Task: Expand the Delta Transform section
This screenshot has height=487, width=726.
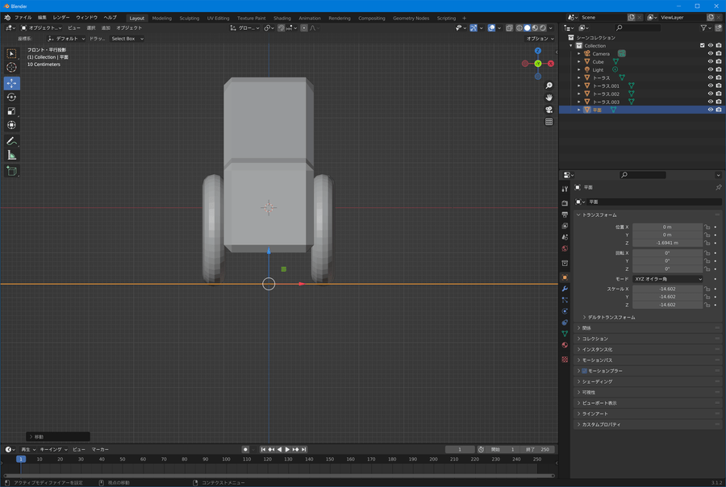Action: (611, 317)
